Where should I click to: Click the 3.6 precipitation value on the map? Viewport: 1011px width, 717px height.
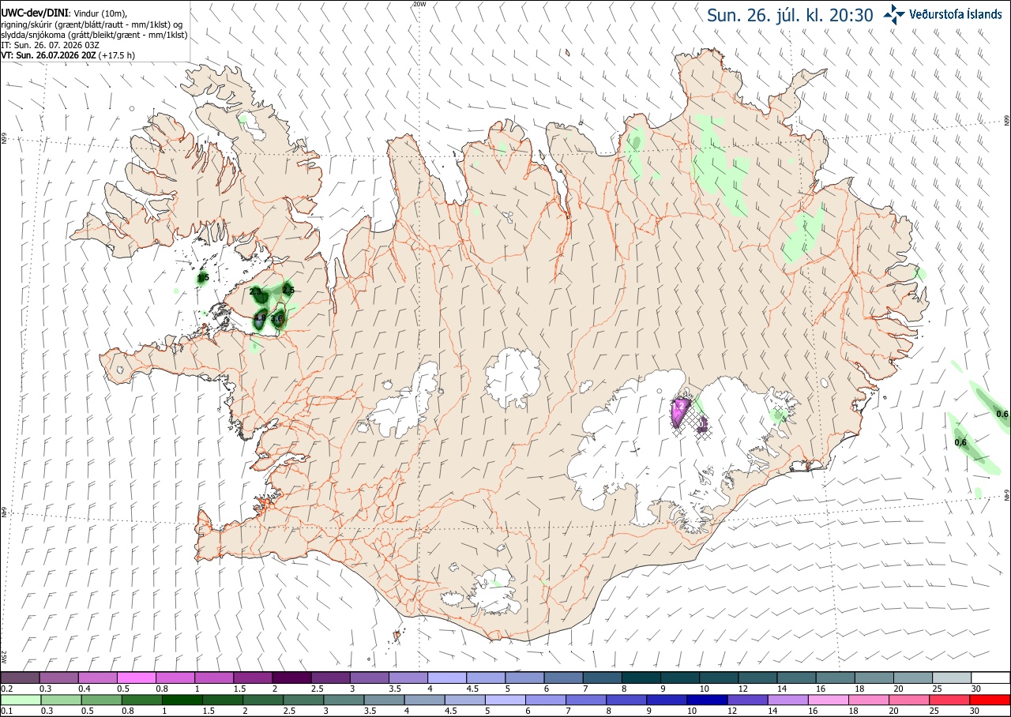pos(277,319)
